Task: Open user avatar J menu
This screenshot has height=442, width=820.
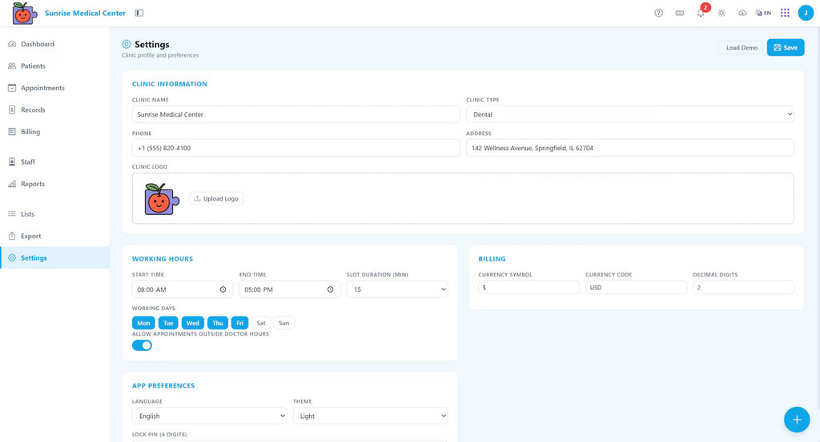Action: coord(806,13)
